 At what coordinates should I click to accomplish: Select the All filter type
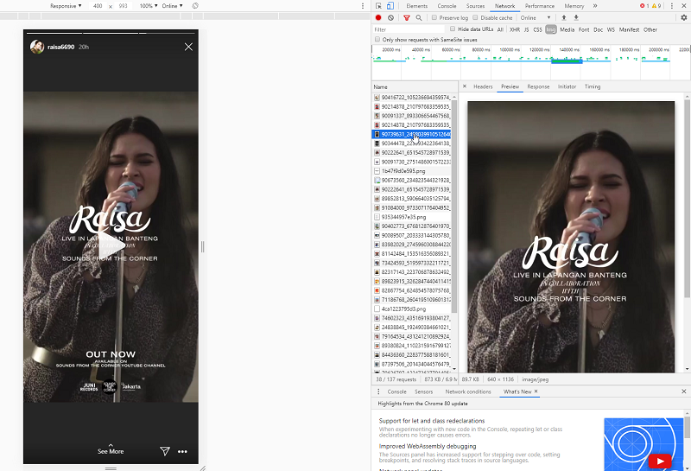pyautogui.click(x=500, y=29)
